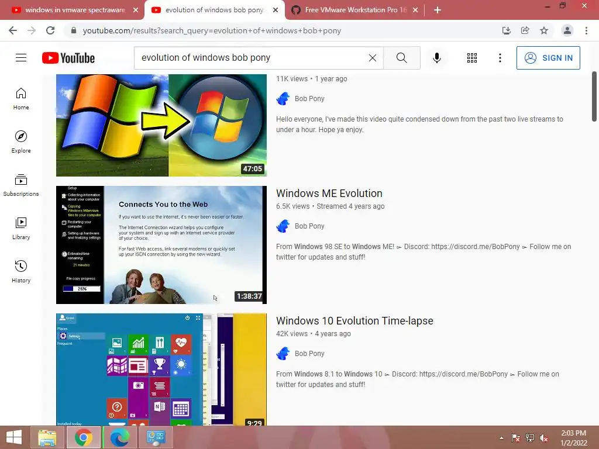Image resolution: width=599 pixels, height=449 pixels.
Task: Open the taskbar clock 2:03 PM
Action: pos(573,438)
